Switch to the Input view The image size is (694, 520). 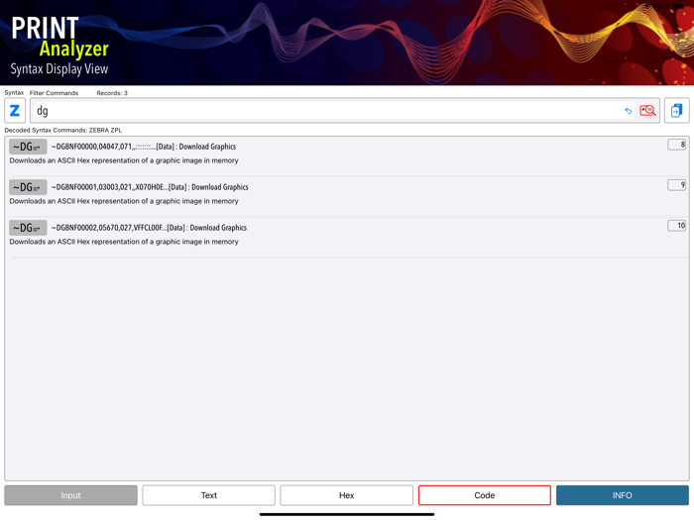[70, 495]
